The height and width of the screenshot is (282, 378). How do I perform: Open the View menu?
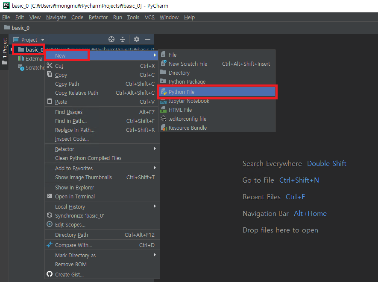(35, 17)
